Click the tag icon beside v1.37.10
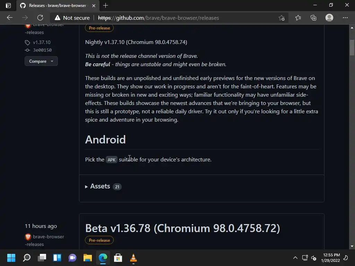 tap(27, 43)
